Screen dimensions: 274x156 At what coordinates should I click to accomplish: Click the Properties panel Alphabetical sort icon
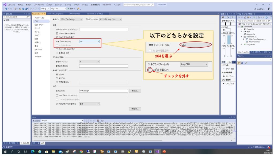tap(242, 63)
